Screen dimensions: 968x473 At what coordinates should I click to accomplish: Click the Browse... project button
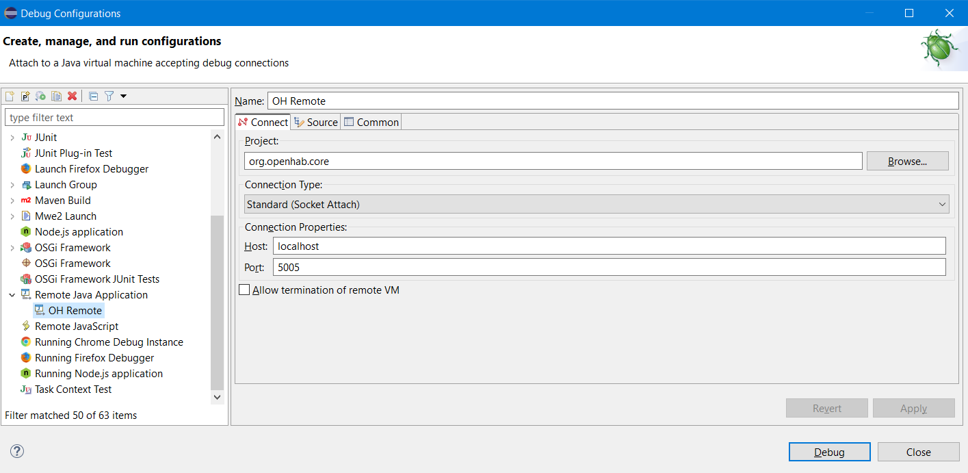[x=907, y=162]
